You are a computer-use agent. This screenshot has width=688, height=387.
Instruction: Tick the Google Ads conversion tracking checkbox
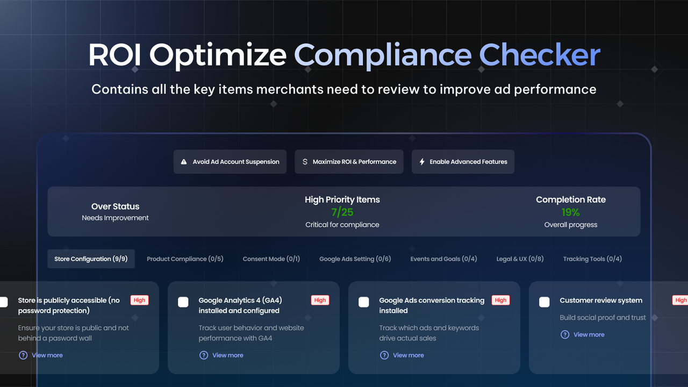pos(364,302)
